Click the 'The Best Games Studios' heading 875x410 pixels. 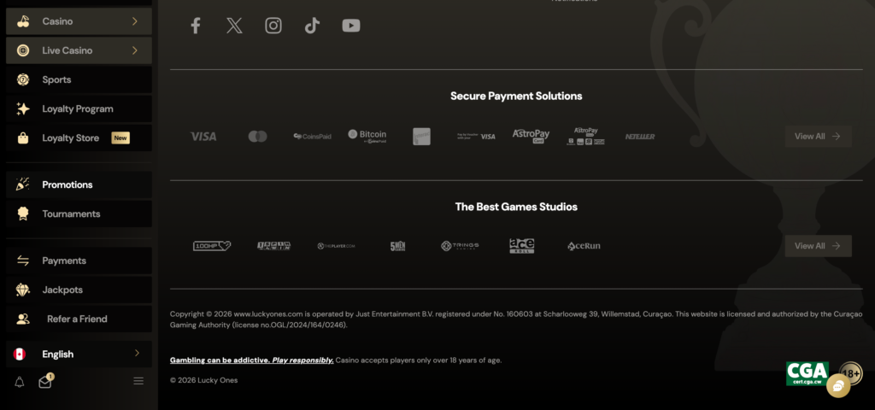[x=516, y=207]
